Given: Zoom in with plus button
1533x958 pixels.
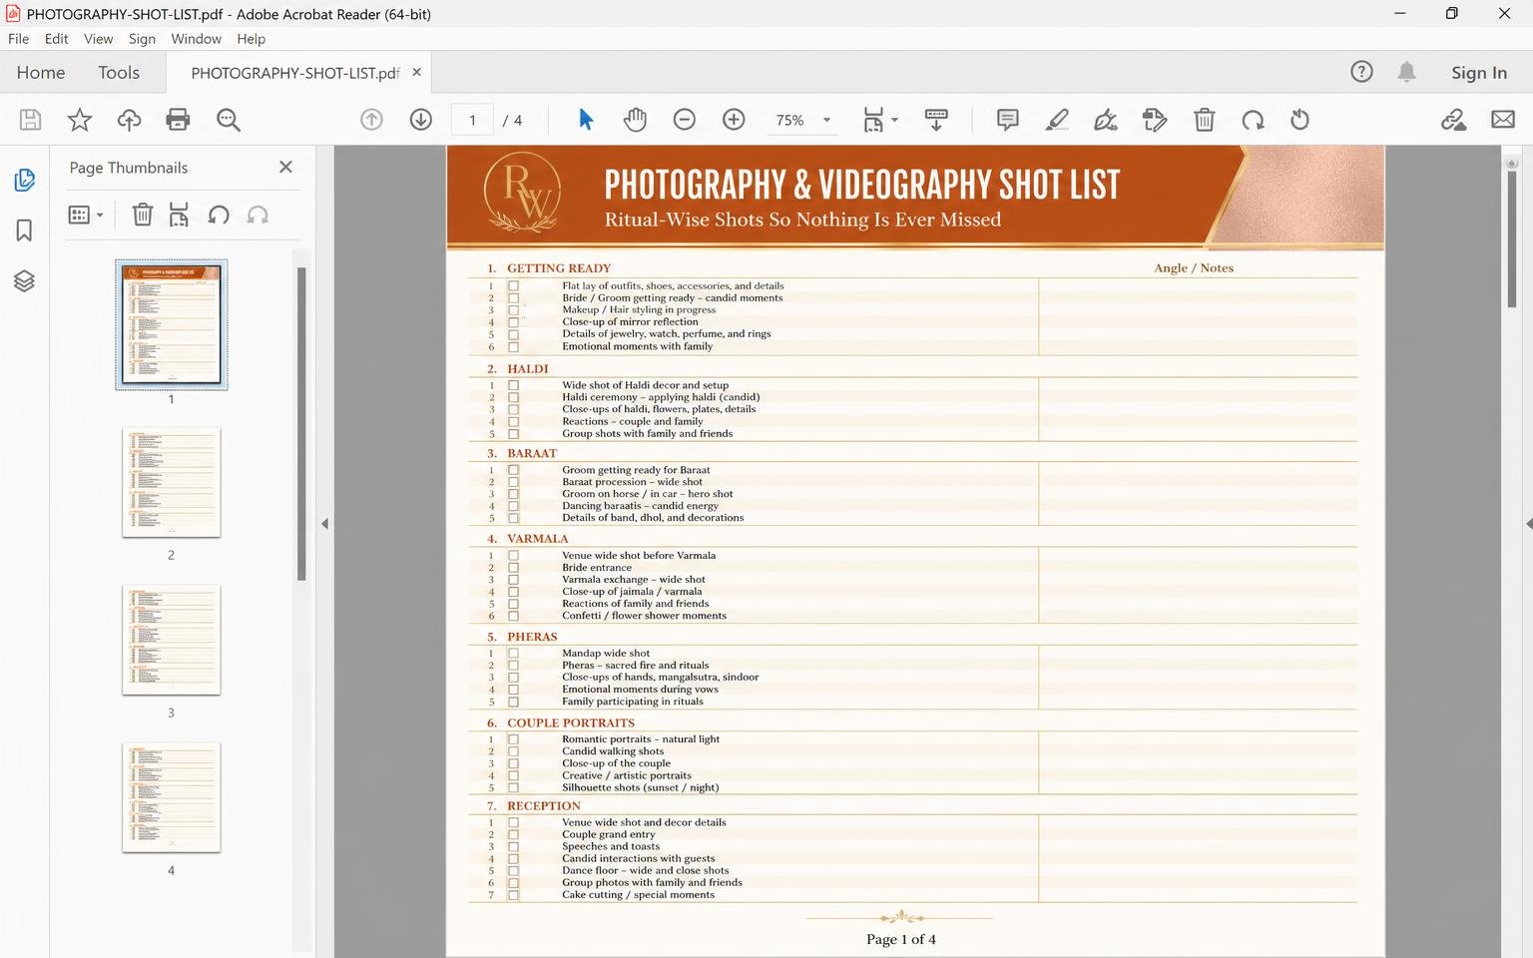Looking at the screenshot, I should tap(734, 120).
